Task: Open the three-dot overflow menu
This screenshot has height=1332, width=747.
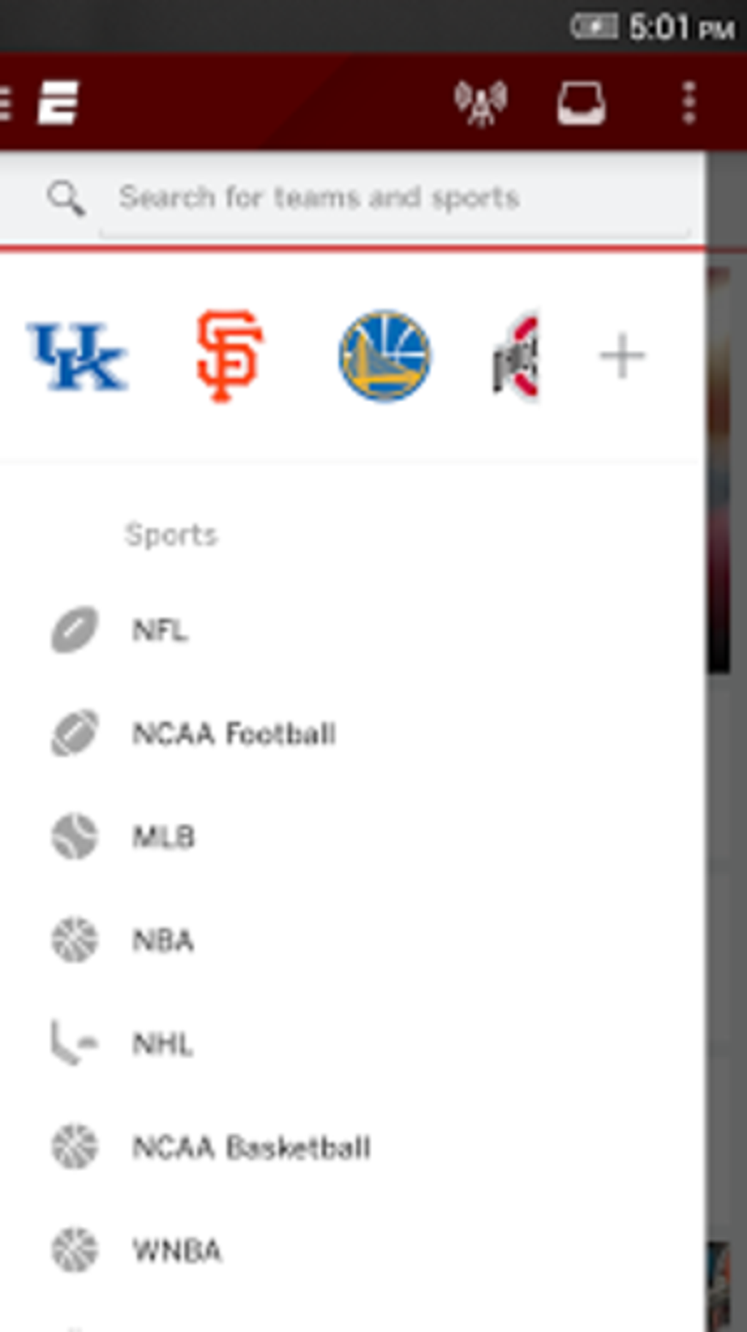Action: coord(688,103)
